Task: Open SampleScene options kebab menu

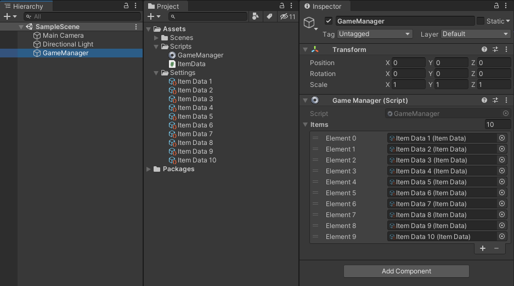Action: tap(136, 27)
